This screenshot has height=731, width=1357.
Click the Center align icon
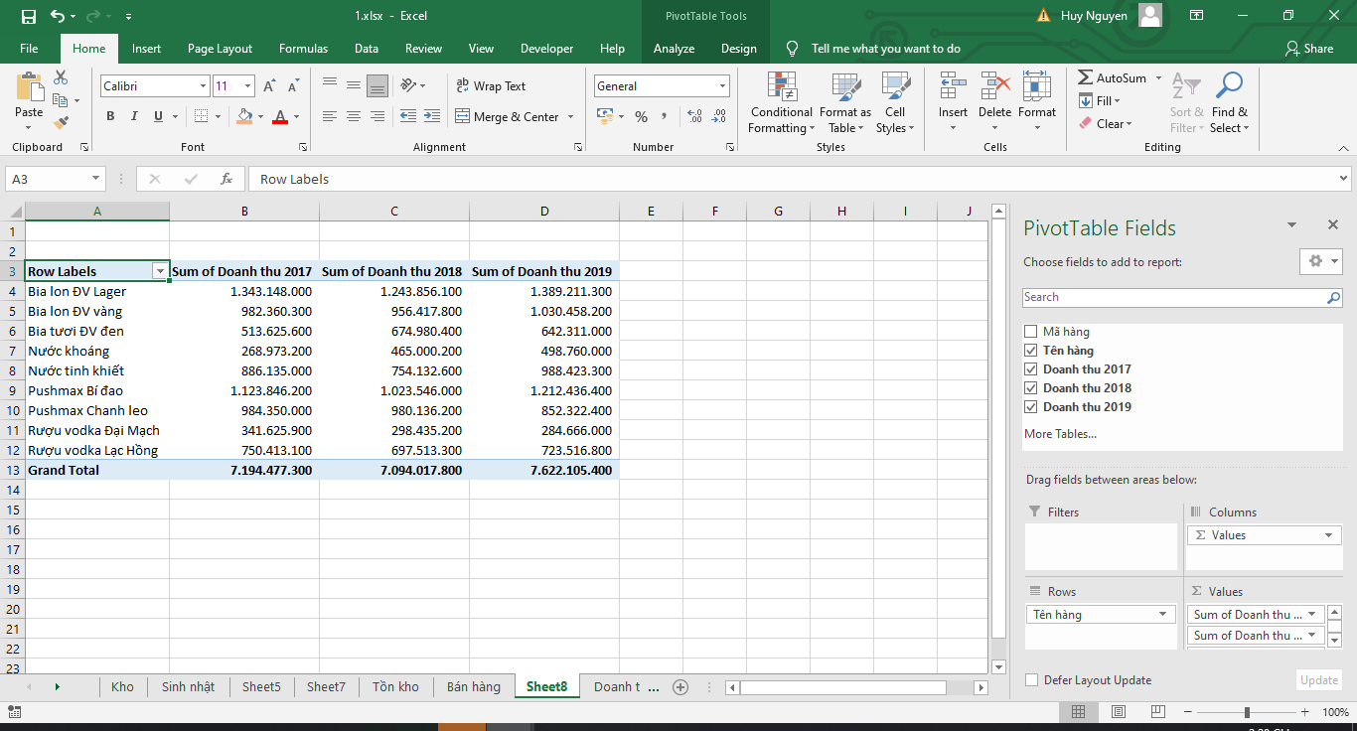(354, 116)
